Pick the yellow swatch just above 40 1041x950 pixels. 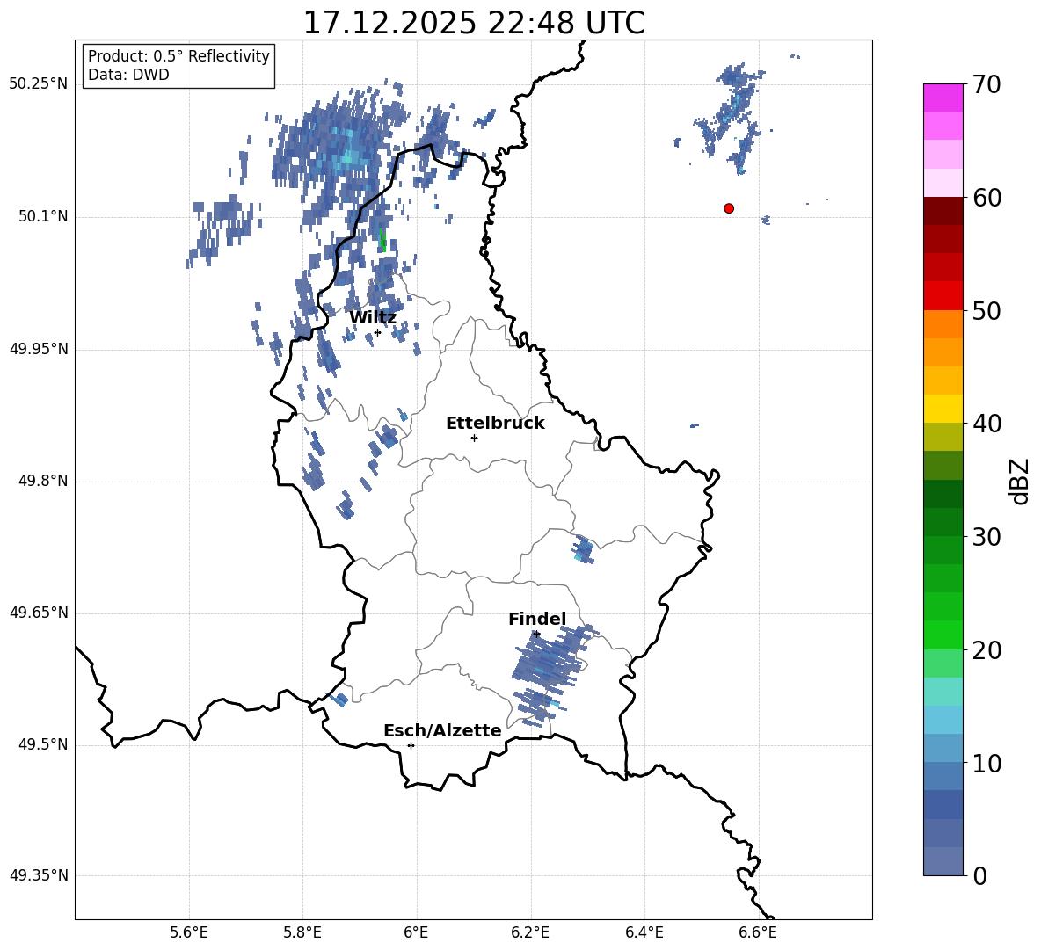[x=943, y=409]
